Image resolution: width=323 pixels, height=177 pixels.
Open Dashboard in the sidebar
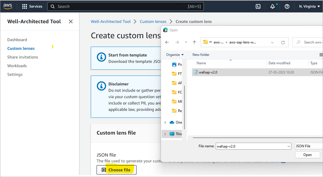click(x=17, y=40)
